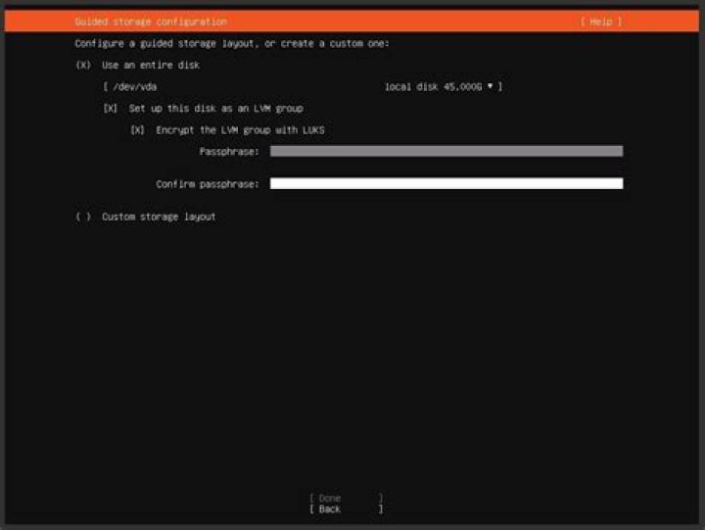Click the Confirm passphrase field
The height and width of the screenshot is (530, 705).
click(x=446, y=183)
